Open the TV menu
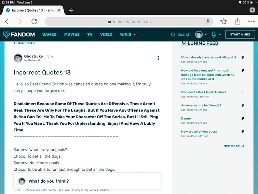Image resolution: width=258 pixels, height=194 pixels. (90, 34)
